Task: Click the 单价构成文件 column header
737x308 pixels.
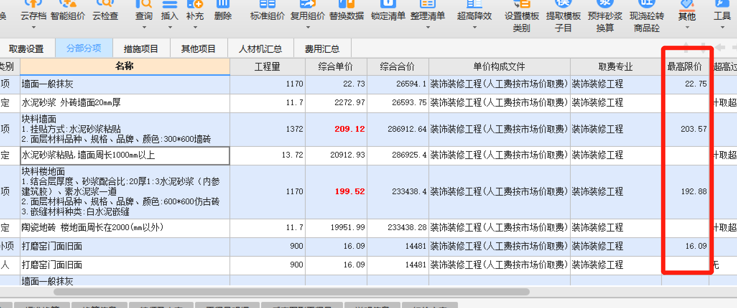Action: pos(499,67)
